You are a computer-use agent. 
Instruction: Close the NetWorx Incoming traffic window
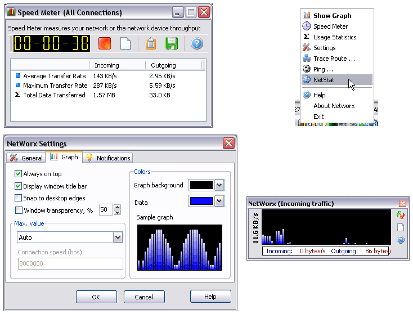tap(402, 203)
